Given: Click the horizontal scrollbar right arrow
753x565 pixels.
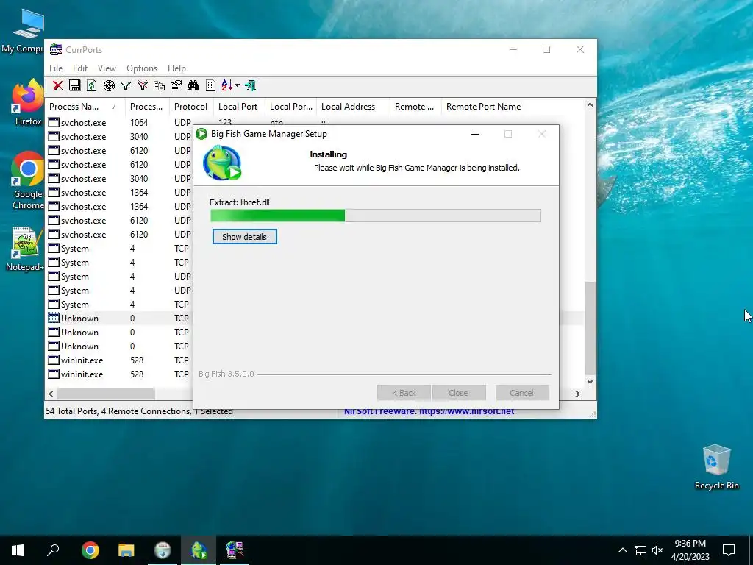Looking at the screenshot, I should pyautogui.click(x=578, y=394).
